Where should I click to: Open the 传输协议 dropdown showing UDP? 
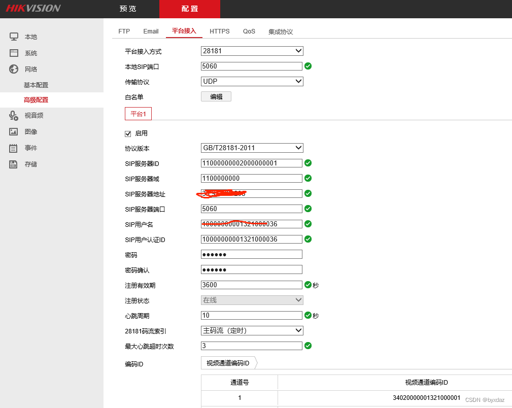pos(252,81)
